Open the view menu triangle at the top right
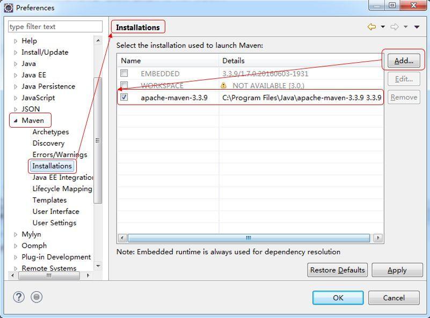 [417, 27]
